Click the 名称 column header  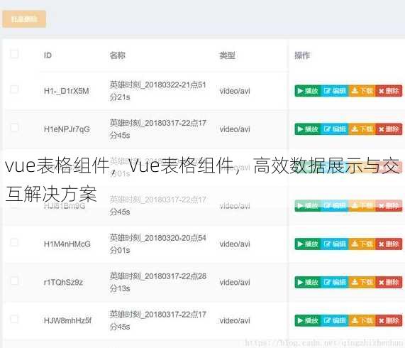click(x=117, y=55)
